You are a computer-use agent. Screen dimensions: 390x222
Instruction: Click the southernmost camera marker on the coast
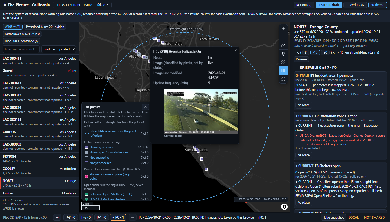pos(206,169)
